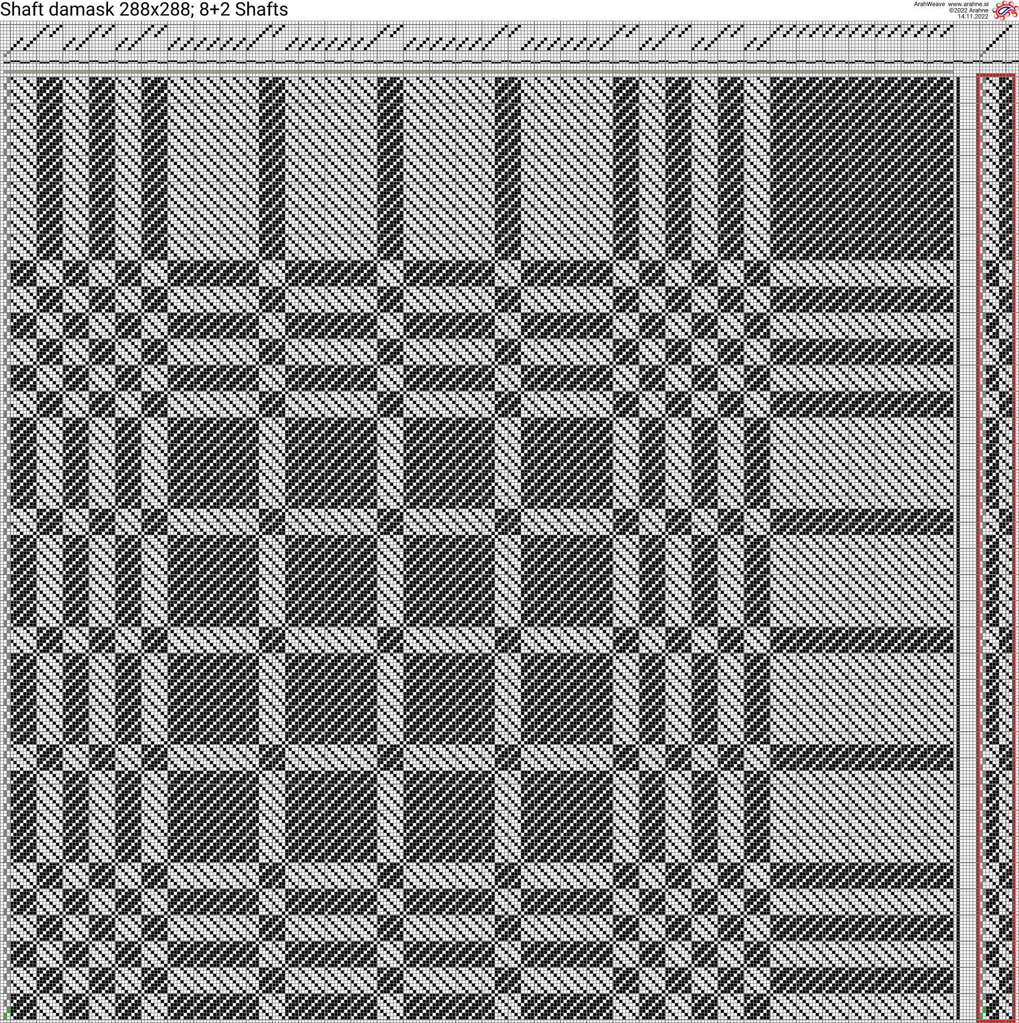Click the "©2022 Arahne" copyright text
The width and height of the screenshot is (1019, 1023).
pyautogui.click(x=968, y=10)
